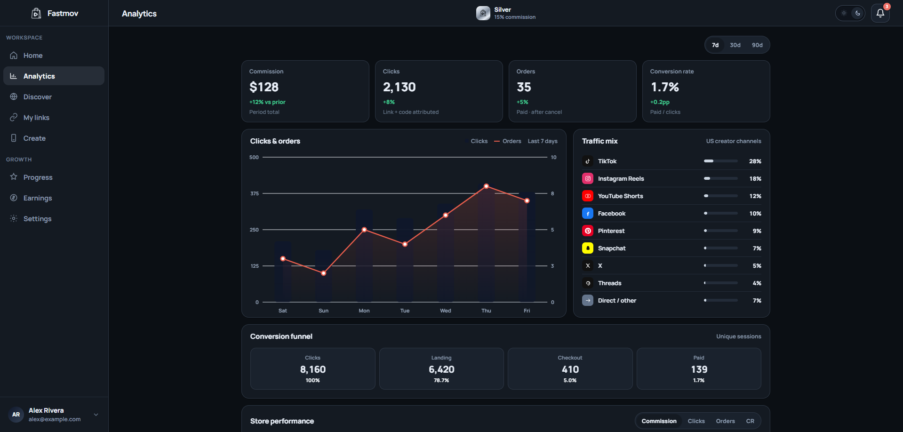Click the Fastmov logo icon

pos(36,13)
